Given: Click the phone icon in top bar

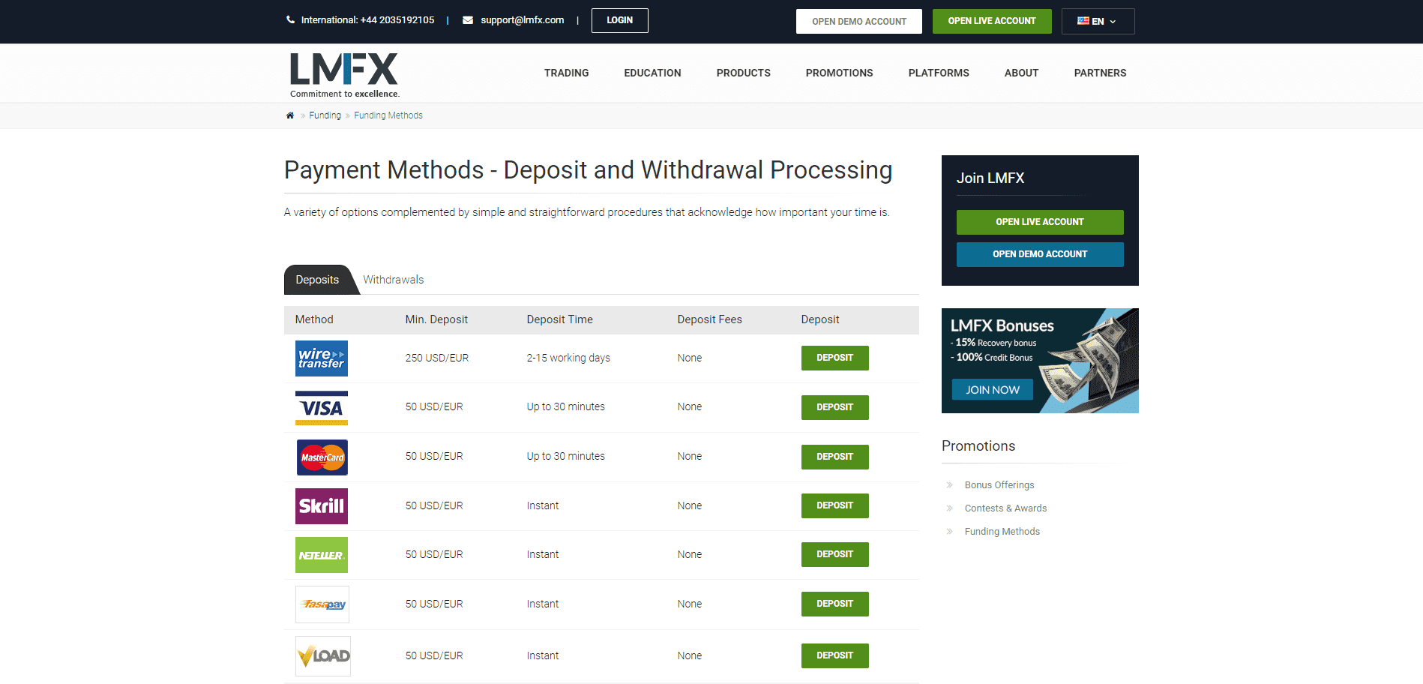Looking at the screenshot, I should (x=290, y=19).
